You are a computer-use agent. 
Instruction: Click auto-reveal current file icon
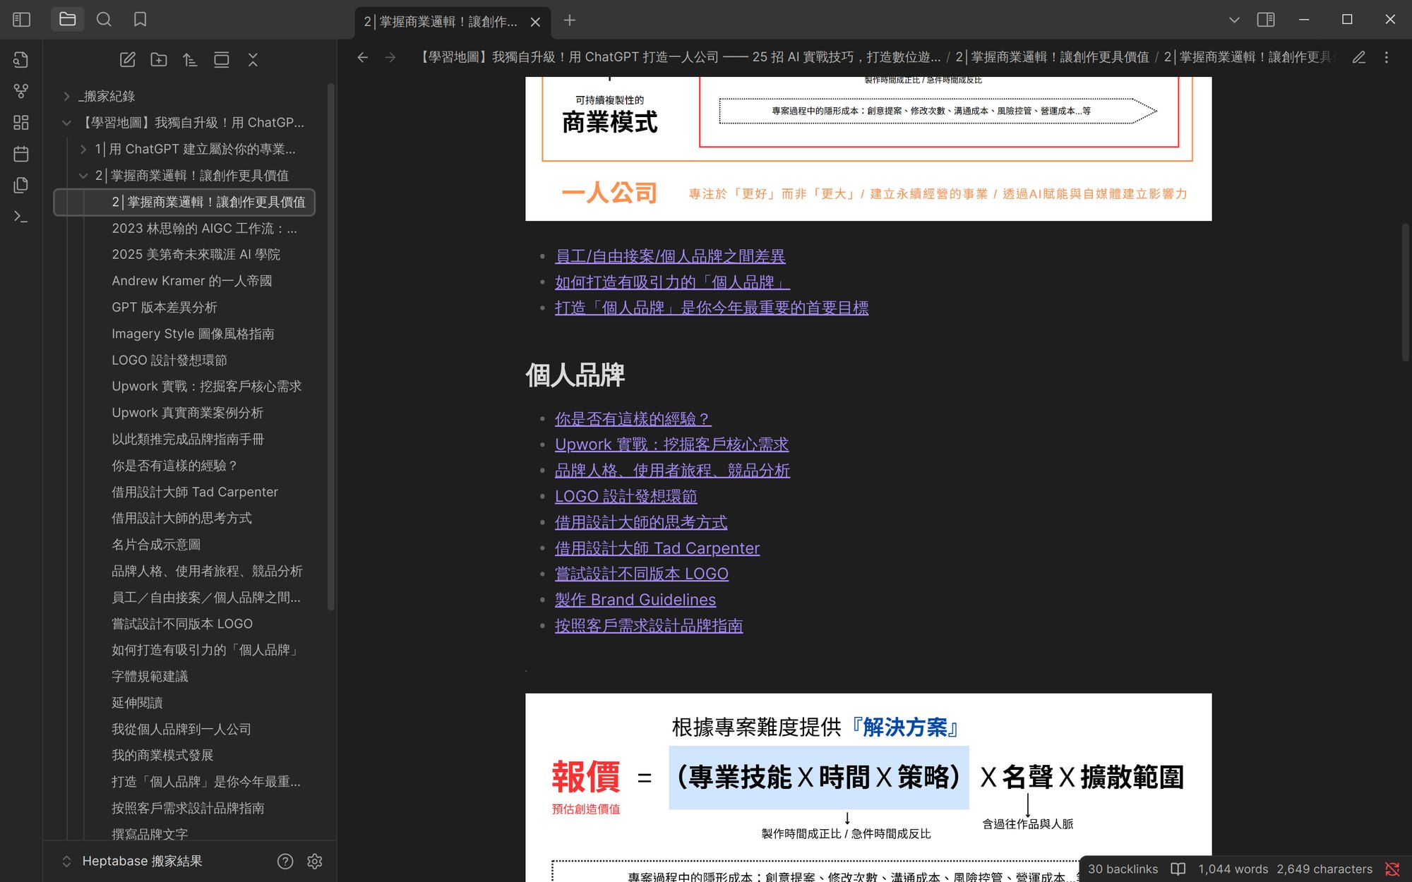[x=222, y=60]
